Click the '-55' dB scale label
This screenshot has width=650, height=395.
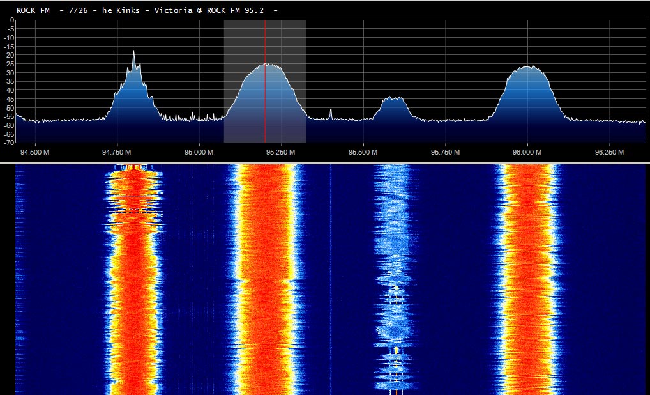click(9, 116)
